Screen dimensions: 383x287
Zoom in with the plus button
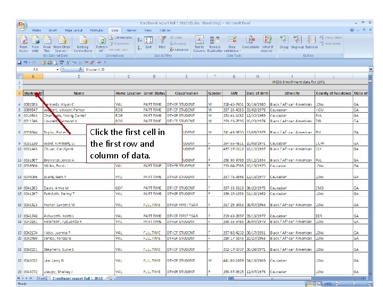(x=370, y=284)
